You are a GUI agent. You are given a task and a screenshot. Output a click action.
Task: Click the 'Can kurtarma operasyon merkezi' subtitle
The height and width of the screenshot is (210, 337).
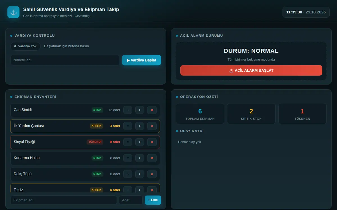click(x=47, y=16)
